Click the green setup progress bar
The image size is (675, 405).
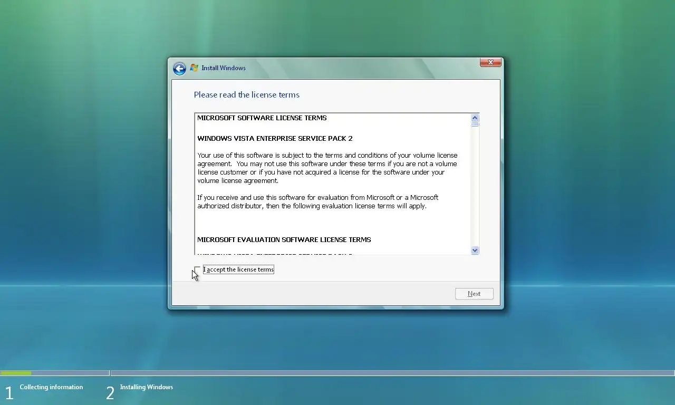click(16, 373)
